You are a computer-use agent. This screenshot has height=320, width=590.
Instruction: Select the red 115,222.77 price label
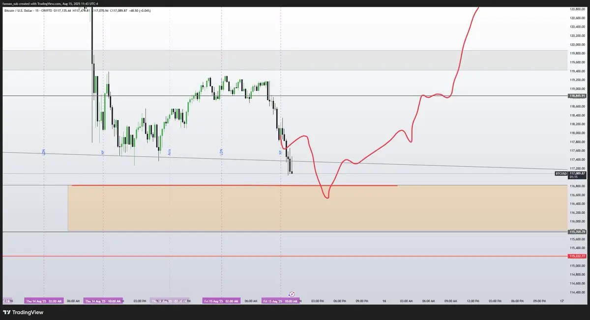pos(577,256)
